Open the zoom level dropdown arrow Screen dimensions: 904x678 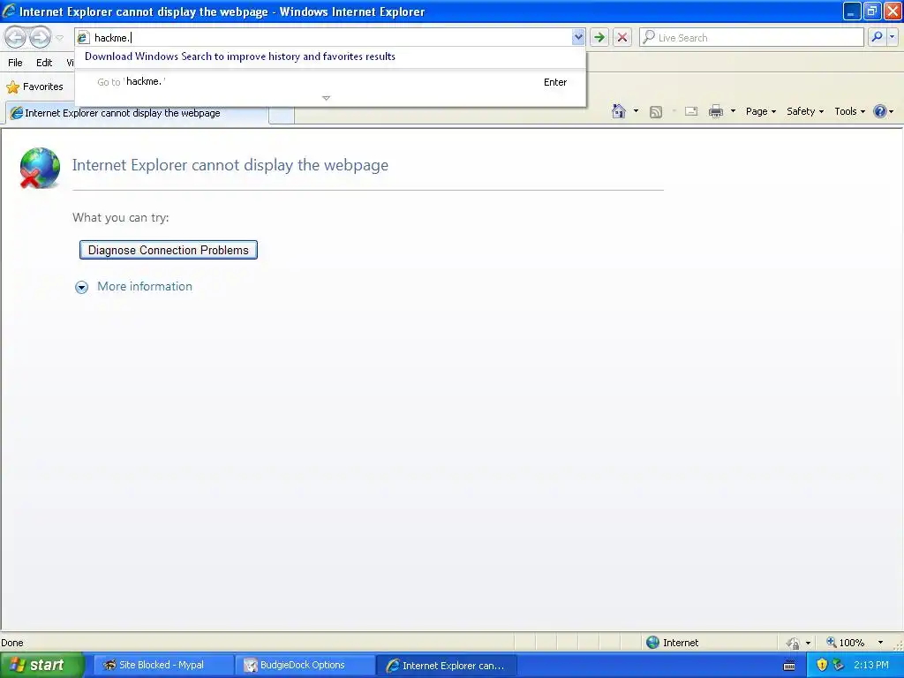(x=880, y=643)
